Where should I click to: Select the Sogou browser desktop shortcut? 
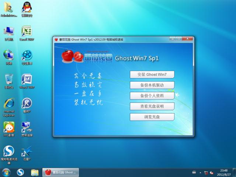coord(9,155)
